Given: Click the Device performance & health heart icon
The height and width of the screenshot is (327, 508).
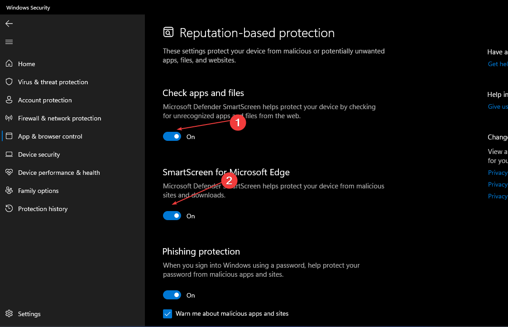Looking at the screenshot, I should tap(9, 173).
